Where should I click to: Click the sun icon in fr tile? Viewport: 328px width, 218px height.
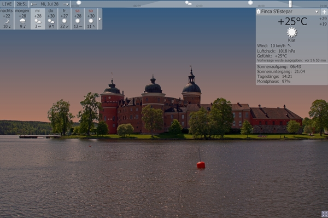(64, 21)
